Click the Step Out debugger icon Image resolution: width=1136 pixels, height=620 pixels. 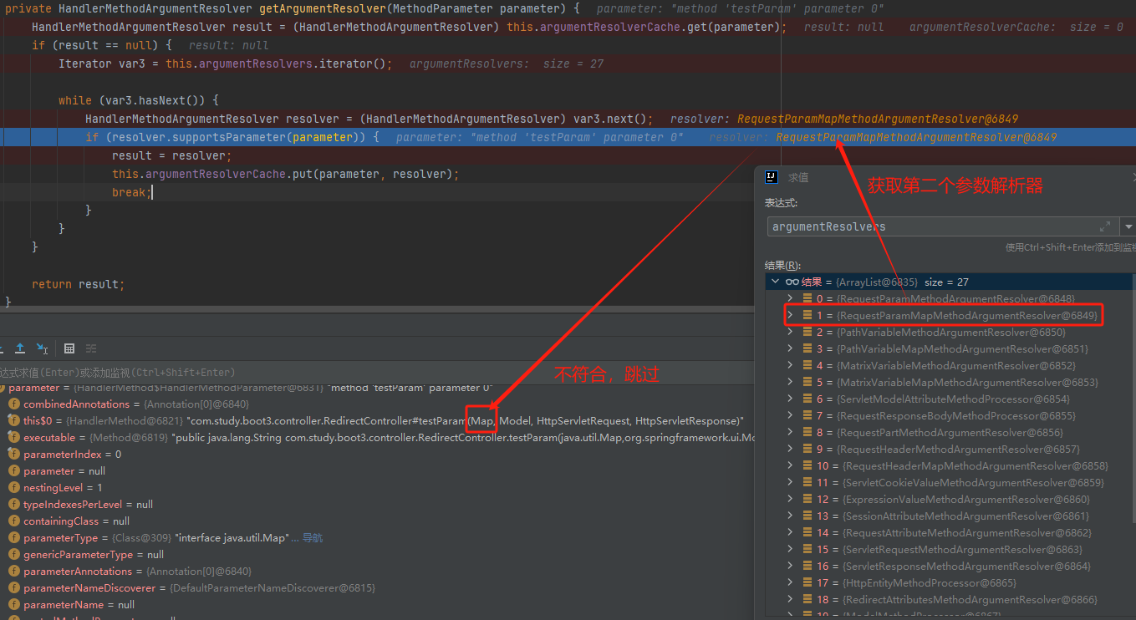[20, 348]
